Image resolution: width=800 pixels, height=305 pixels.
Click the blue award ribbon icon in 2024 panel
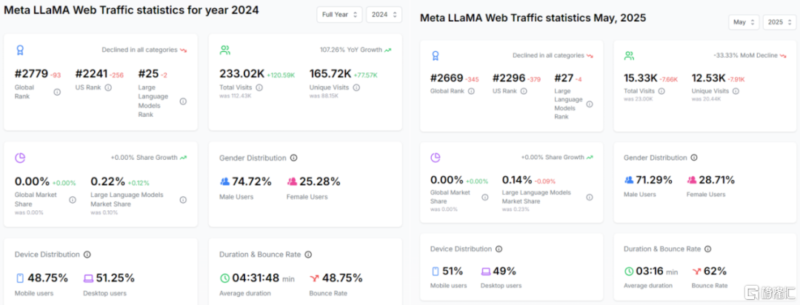pyautogui.click(x=20, y=50)
